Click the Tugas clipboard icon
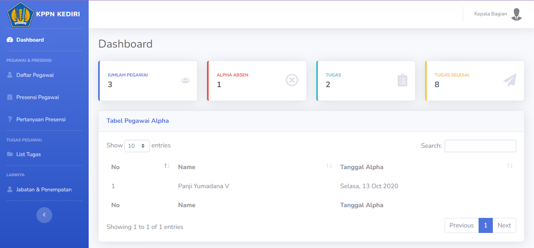Image resolution: width=534 pixels, height=248 pixels. point(402,80)
